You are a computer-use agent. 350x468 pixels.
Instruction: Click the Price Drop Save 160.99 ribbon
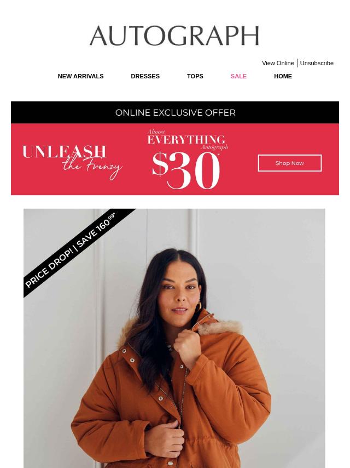click(72, 250)
